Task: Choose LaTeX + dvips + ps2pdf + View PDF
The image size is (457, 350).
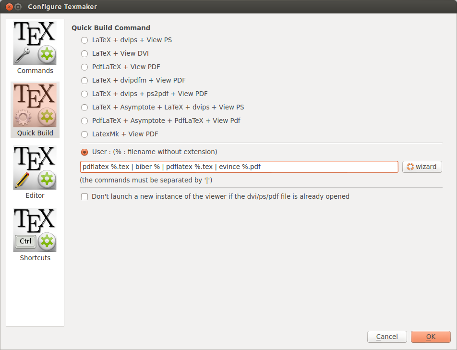Action: coord(84,94)
